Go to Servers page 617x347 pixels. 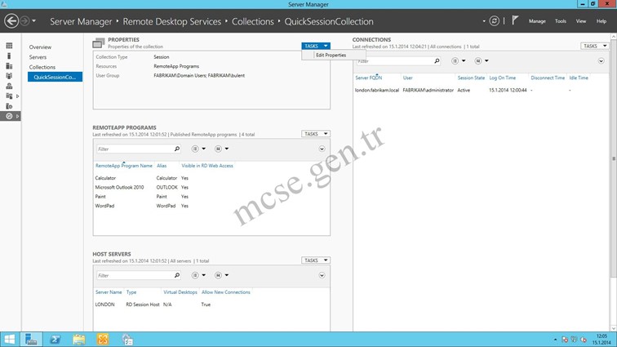(38, 57)
